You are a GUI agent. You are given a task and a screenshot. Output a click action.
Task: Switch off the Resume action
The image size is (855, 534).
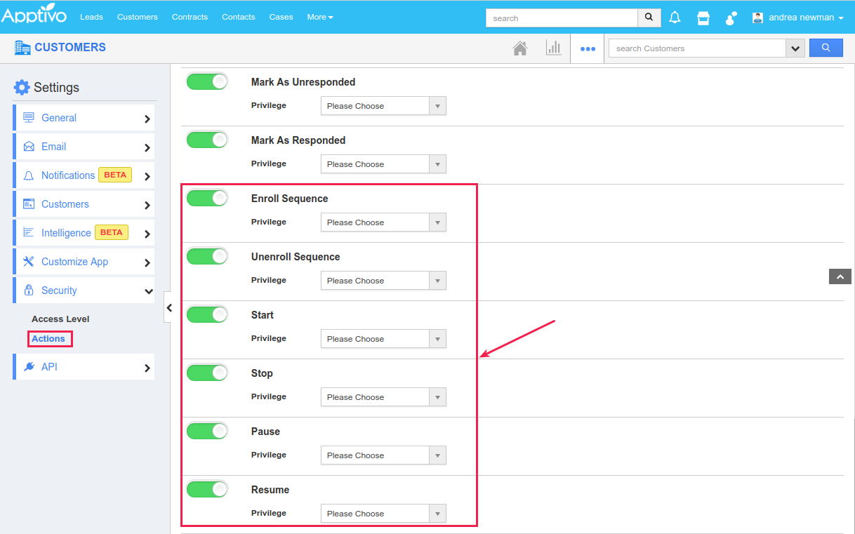pyautogui.click(x=207, y=489)
